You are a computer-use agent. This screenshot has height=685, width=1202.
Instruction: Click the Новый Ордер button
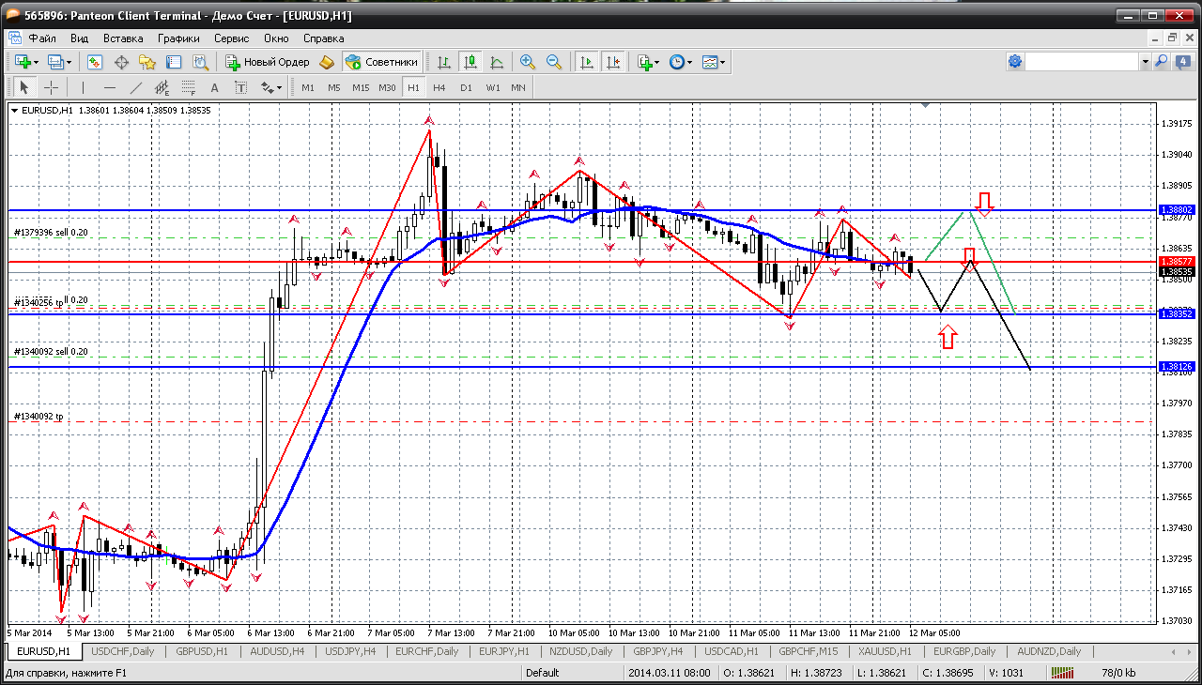267,62
